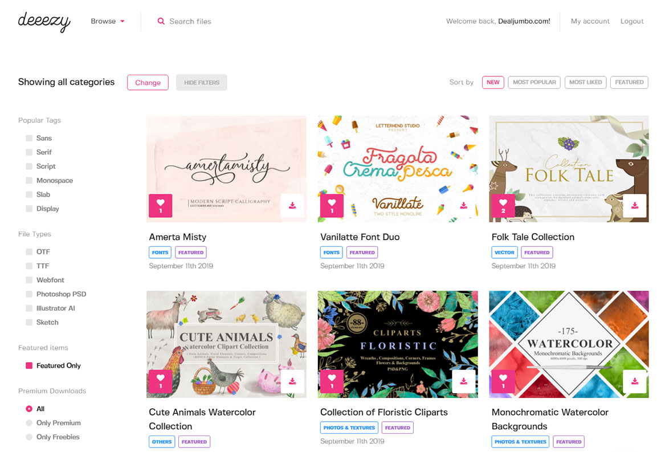This screenshot has width=661, height=452.
Task: Download the Collection of Floristic Cliparts
Action: click(x=463, y=381)
